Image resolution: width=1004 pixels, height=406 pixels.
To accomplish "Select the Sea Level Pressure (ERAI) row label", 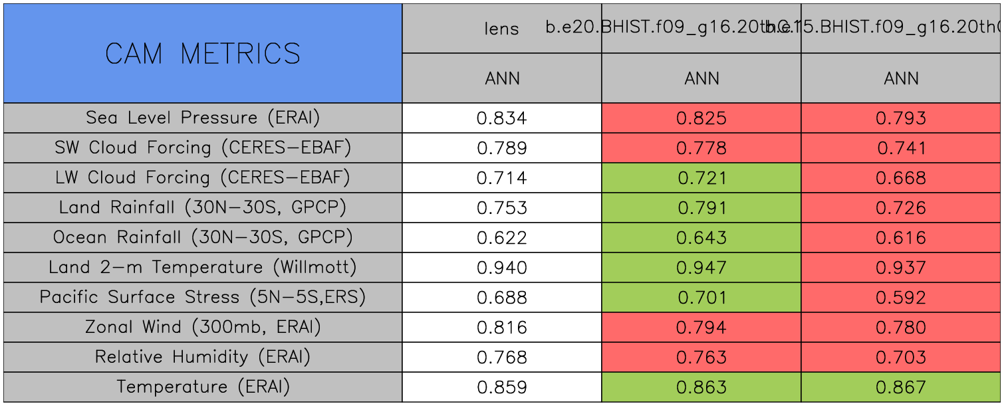I will click(203, 118).
